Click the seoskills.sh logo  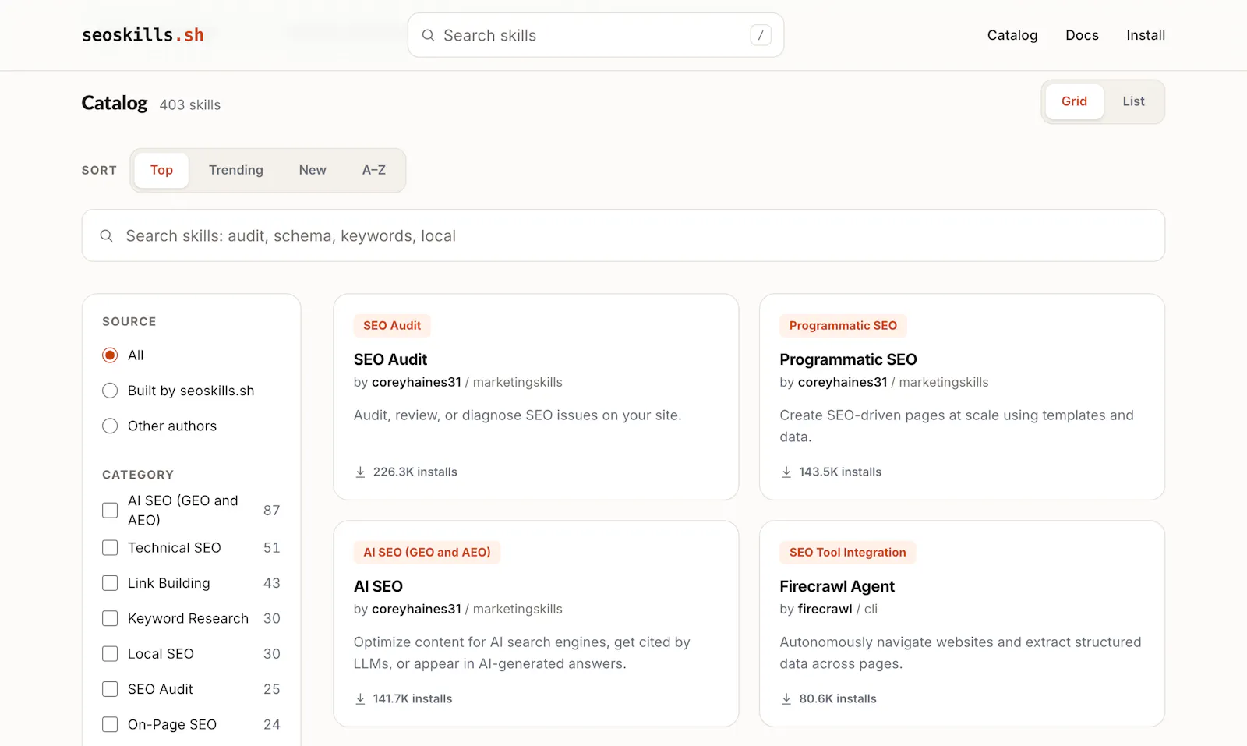[x=143, y=35]
